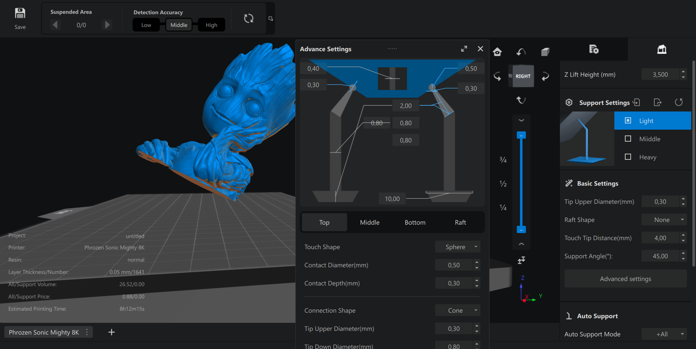The image size is (696, 349).
Task: Click the light support preview thumbnail
Action: 587,139
